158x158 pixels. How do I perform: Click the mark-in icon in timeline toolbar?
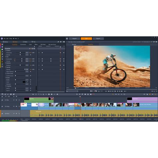point(77,94)
